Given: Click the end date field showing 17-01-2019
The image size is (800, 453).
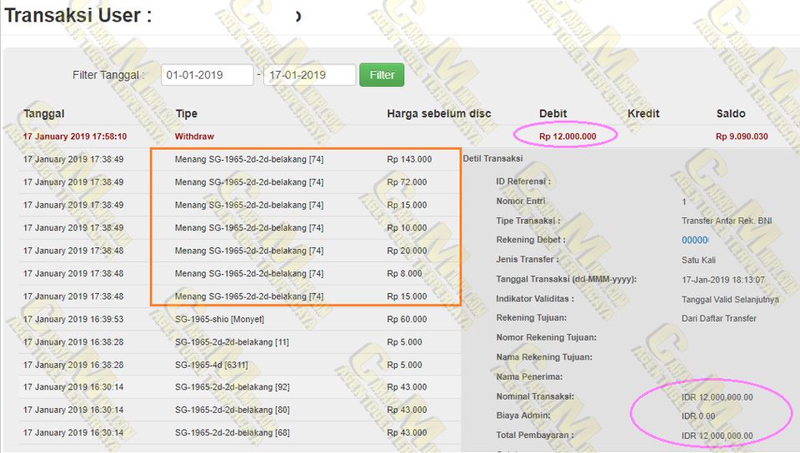Looking at the screenshot, I should [309, 75].
